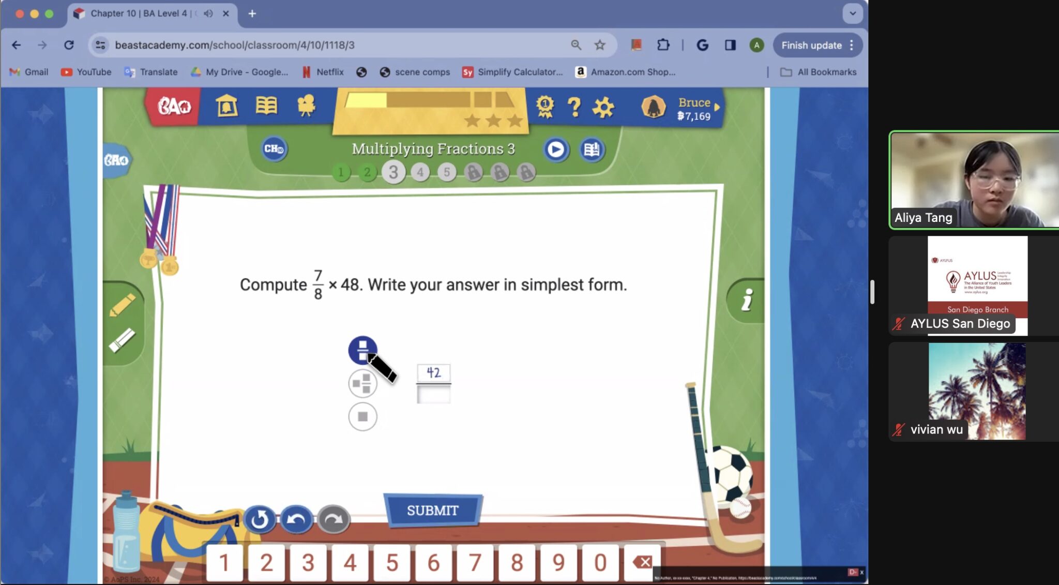Reset the problem with circular arrow
1059x585 pixels.
click(x=259, y=520)
